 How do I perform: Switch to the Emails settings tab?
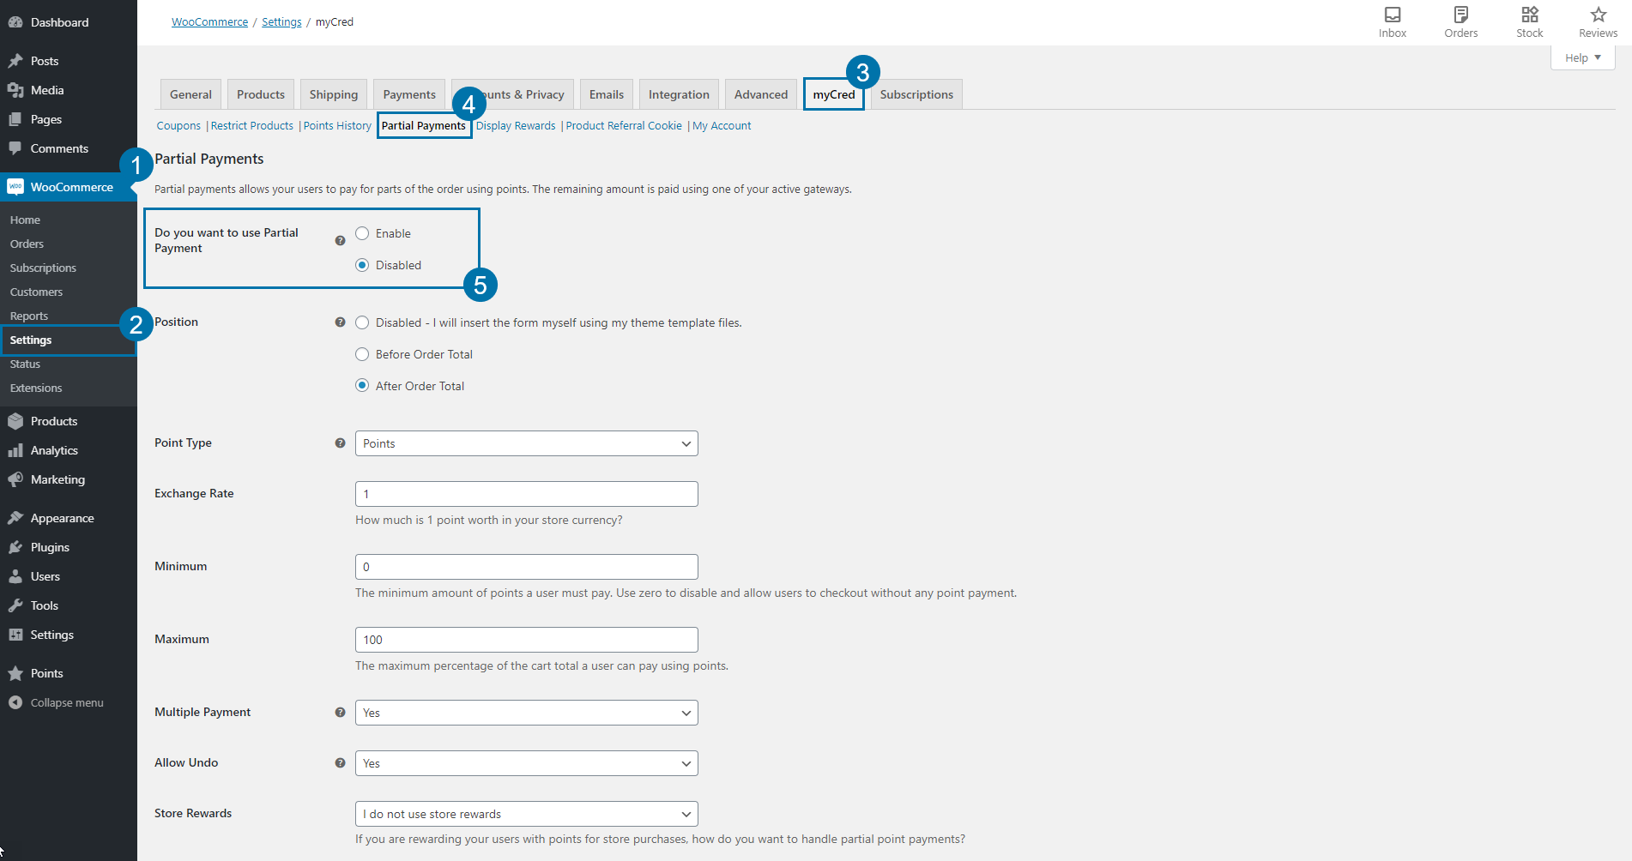[x=607, y=94]
